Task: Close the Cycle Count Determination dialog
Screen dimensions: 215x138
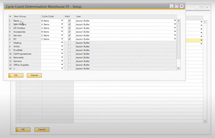Action: point(182,6)
